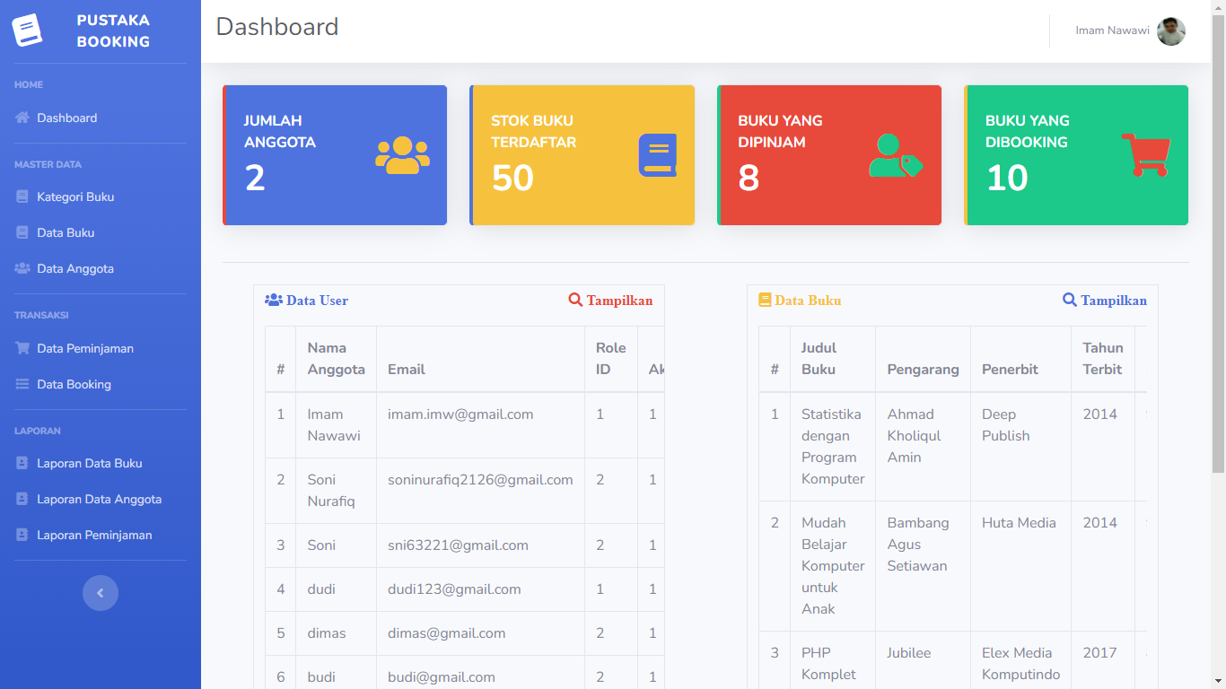Click email soninurafiq2126@gmail.com
1226x689 pixels.
tap(480, 480)
